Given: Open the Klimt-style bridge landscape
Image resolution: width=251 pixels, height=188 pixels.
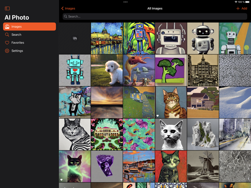Looking at the screenshot, I should 139,102.
